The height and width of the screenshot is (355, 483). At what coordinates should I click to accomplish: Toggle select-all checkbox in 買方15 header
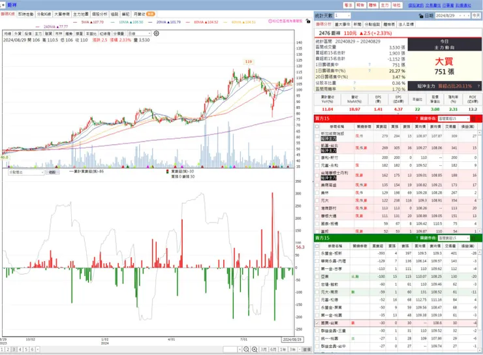click(317, 127)
